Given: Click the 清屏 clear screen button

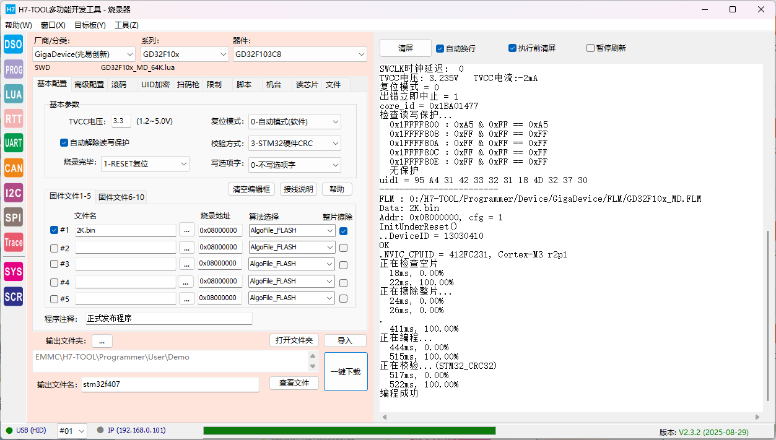Looking at the screenshot, I should point(406,48).
